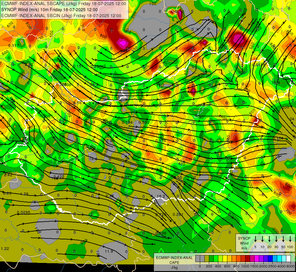Select the dark red swatch above 1000
296x272 pixels.
coord(248,258)
